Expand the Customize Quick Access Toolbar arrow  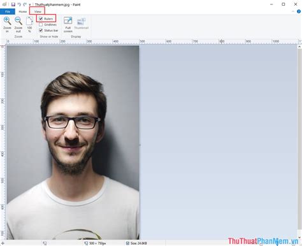(30, 4)
